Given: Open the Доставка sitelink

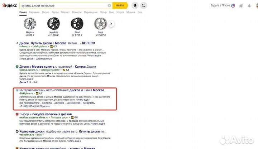Looking at the screenshot, I should click(x=59, y=103).
